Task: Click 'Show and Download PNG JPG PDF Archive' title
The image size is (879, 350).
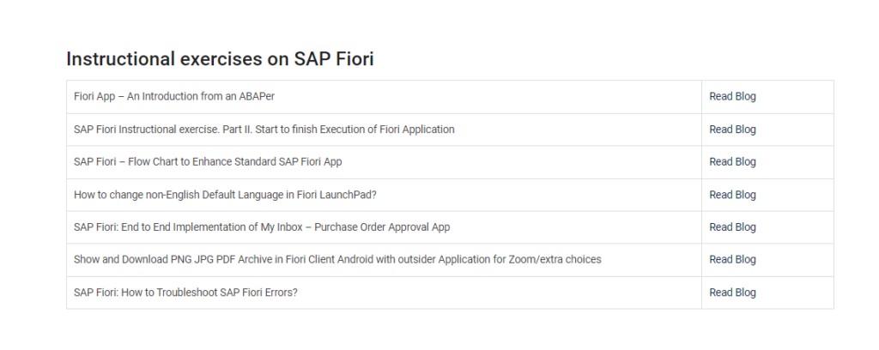Action: [337, 260]
